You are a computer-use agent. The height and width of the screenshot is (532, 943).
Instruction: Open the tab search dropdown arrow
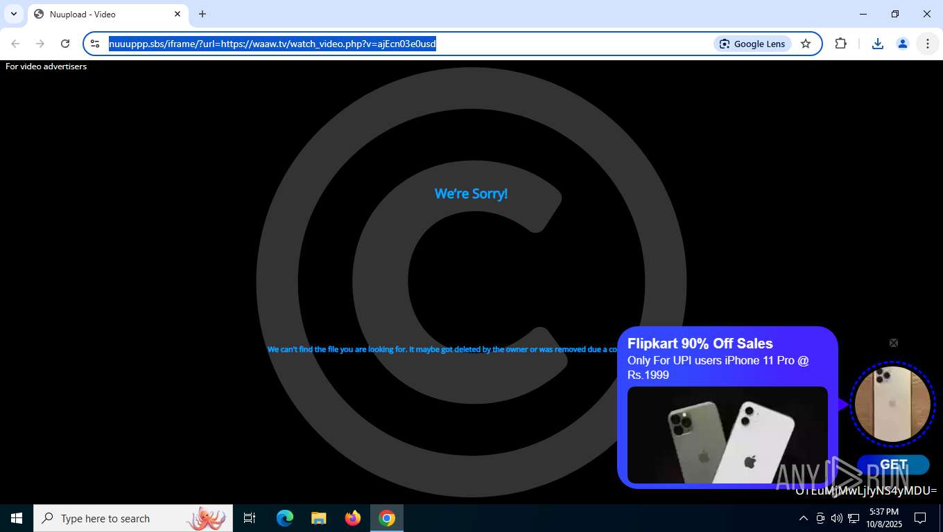click(x=14, y=14)
